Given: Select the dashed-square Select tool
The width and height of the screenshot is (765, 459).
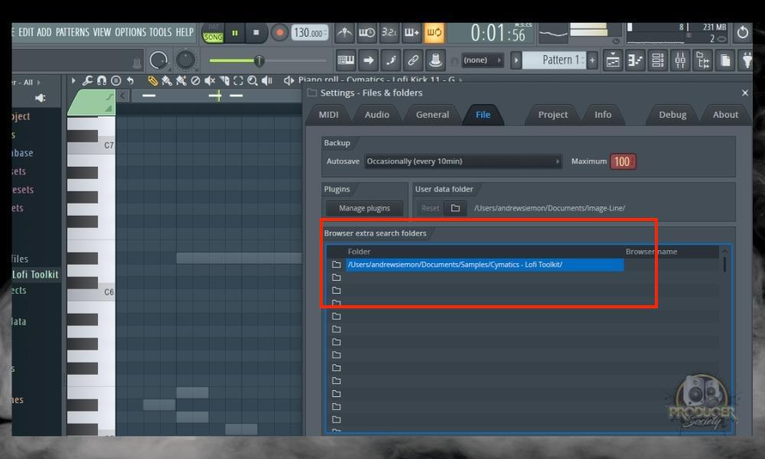Looking at the screenshot, I should coord(238,80).
